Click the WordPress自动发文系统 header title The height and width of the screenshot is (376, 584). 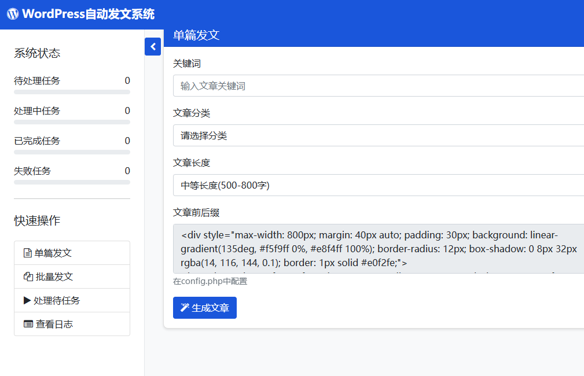coord(88,14)
